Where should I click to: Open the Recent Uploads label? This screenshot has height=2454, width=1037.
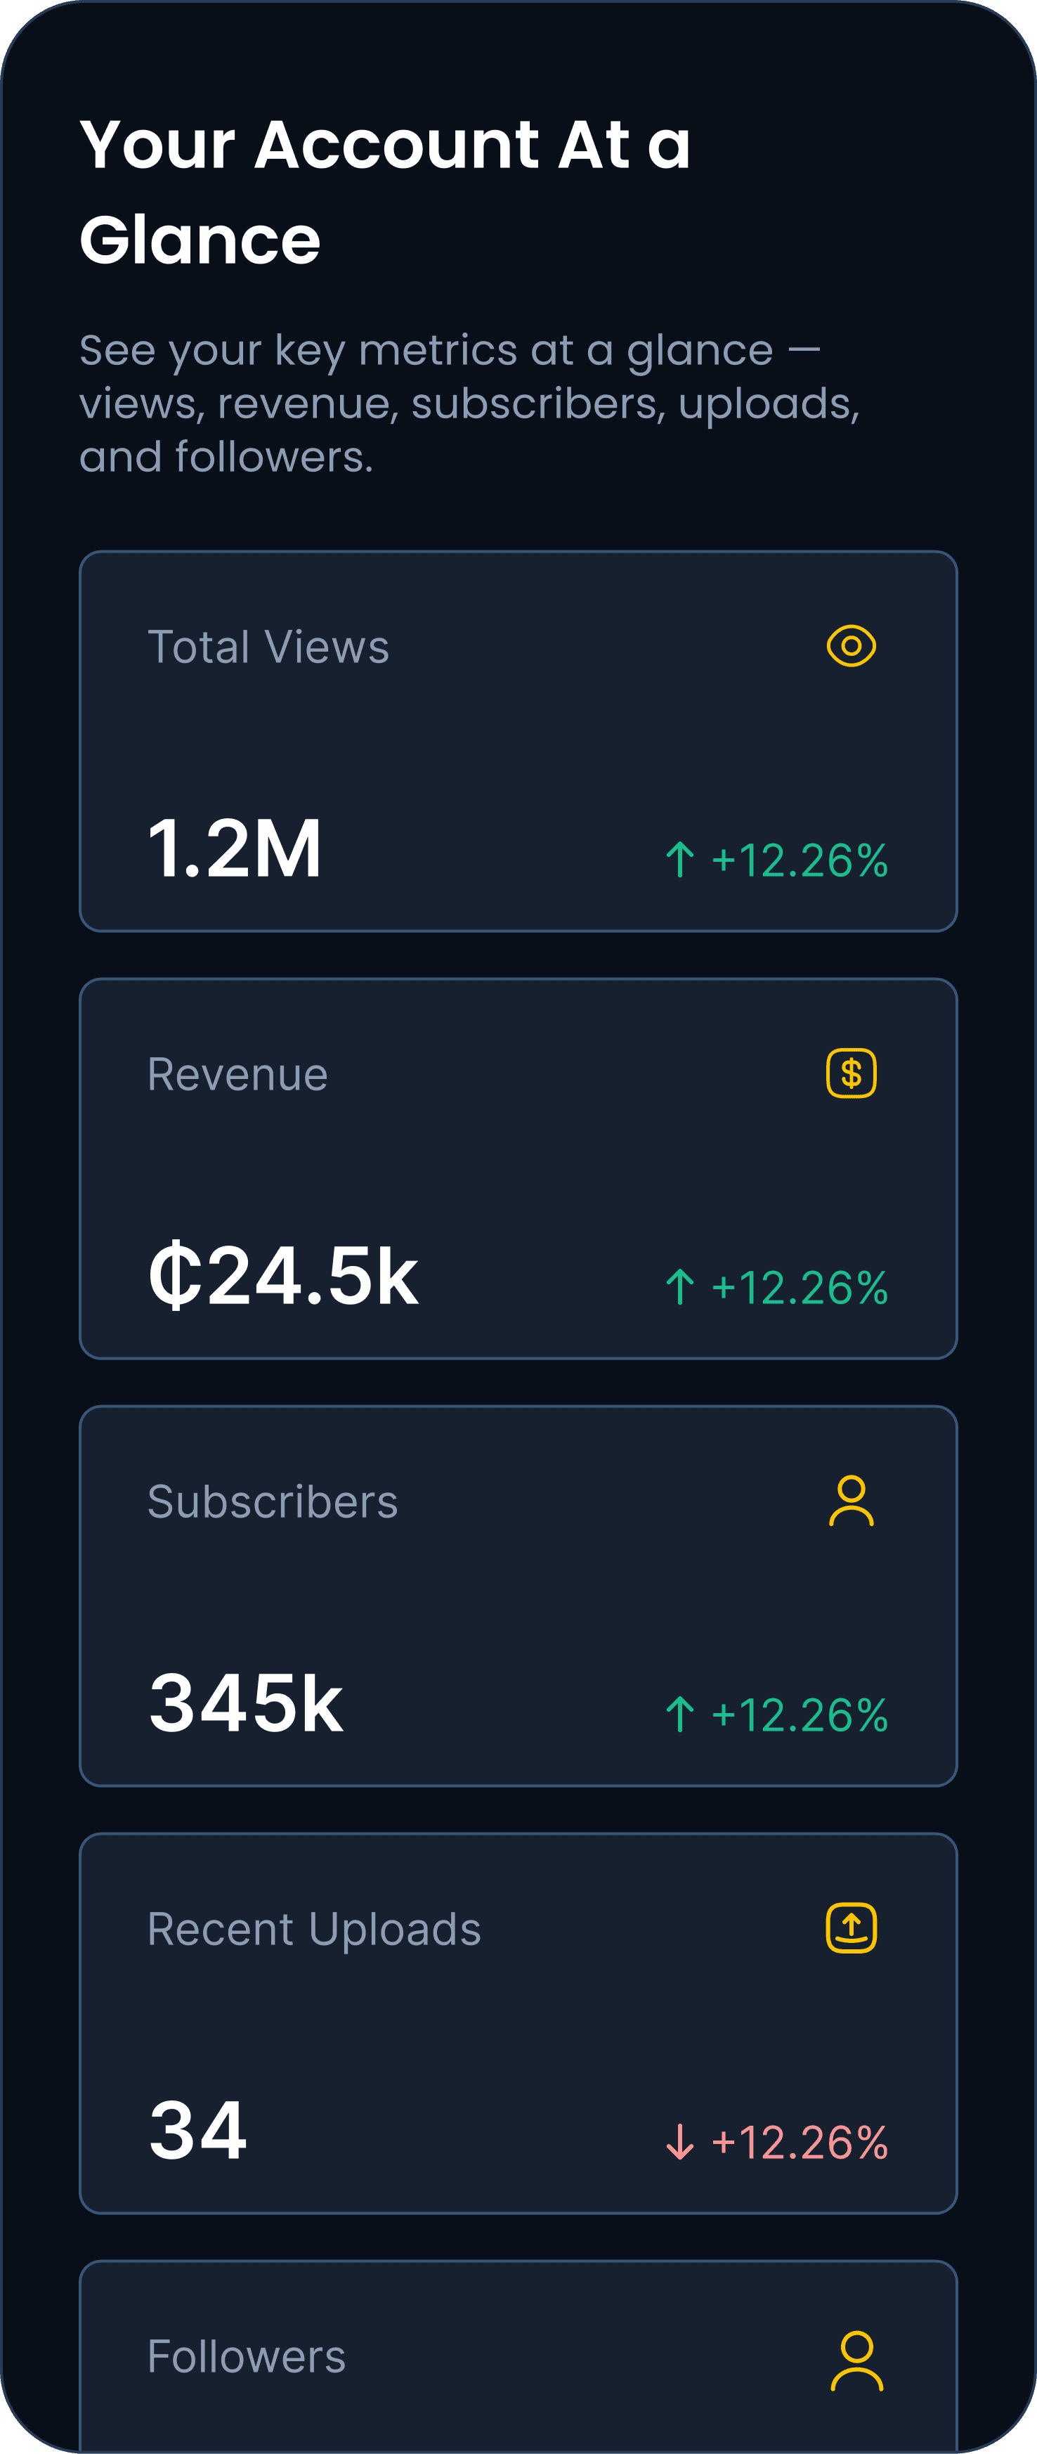[314, 1929]
